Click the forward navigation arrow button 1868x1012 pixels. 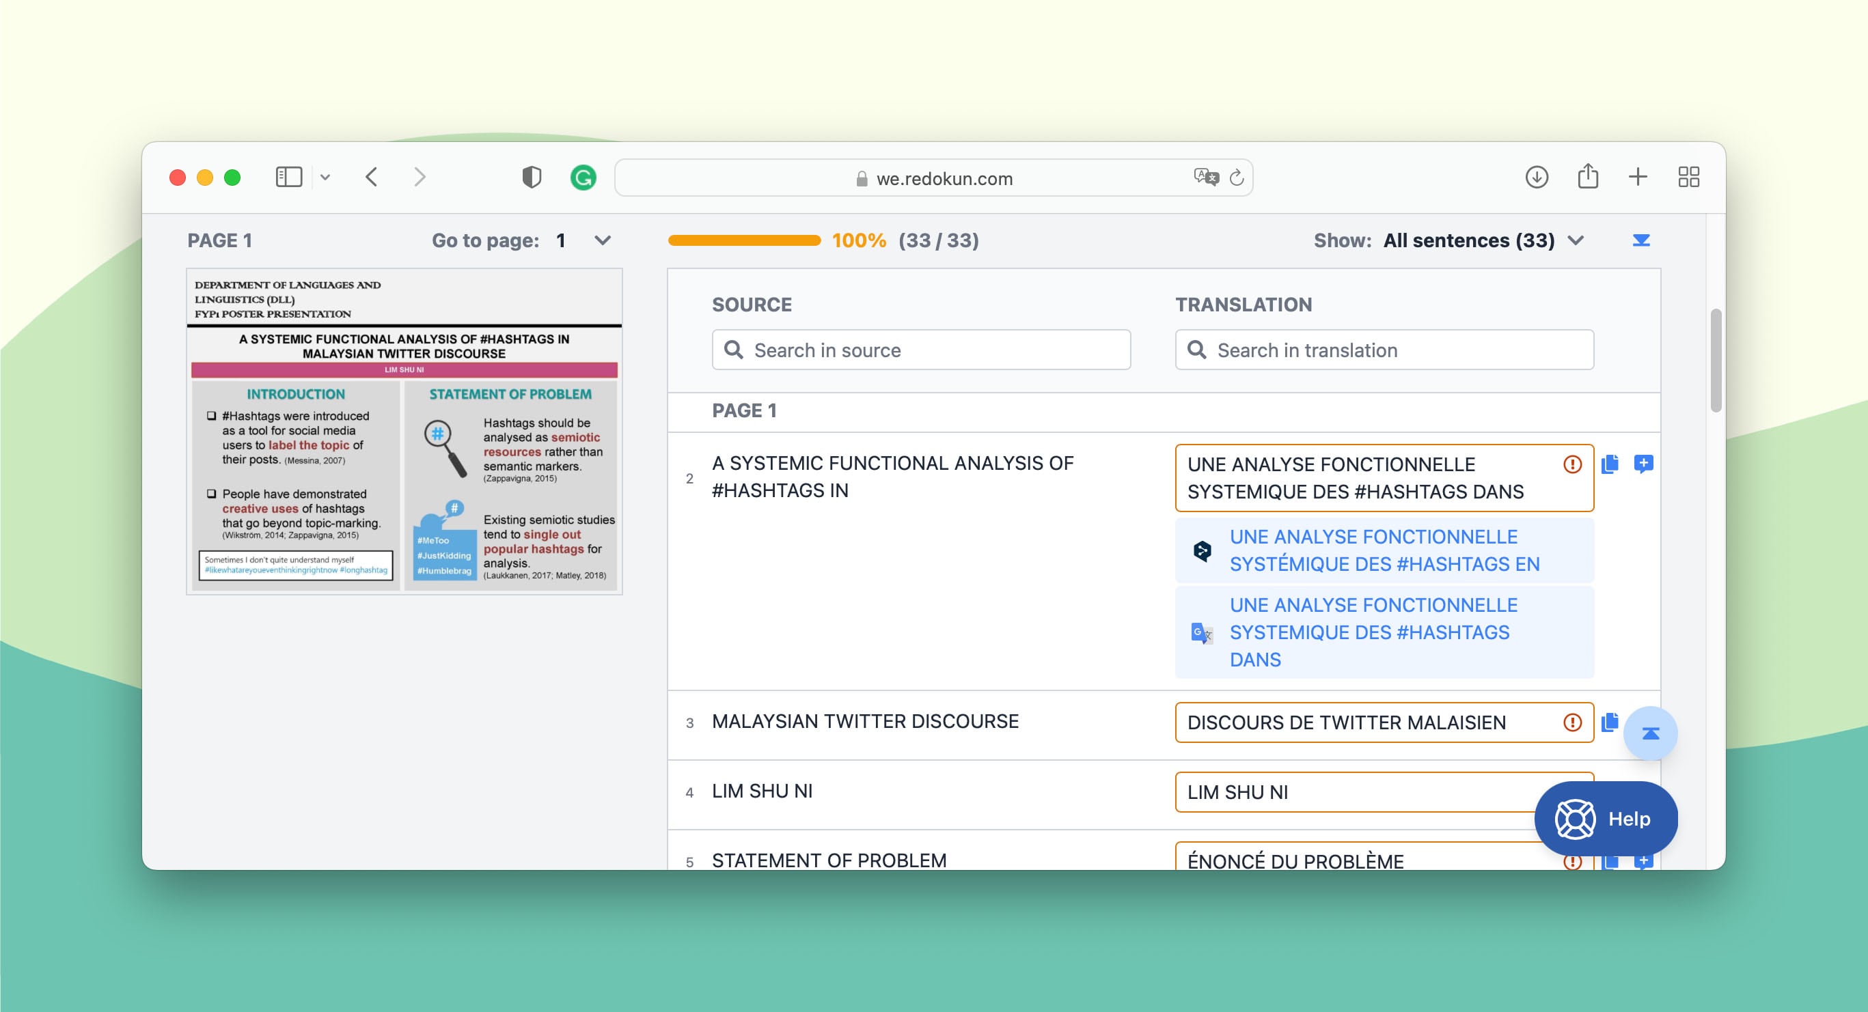[419, 175]
